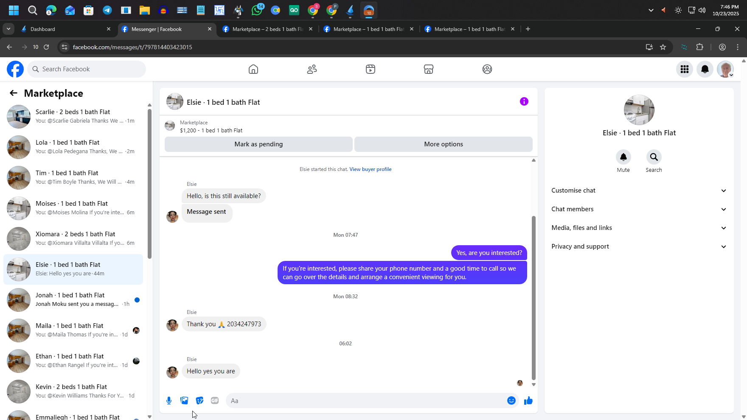The width and height of the screenshot is (747, 420).
Task: Click the large flat photo in info panel
Action: [639, 110]
